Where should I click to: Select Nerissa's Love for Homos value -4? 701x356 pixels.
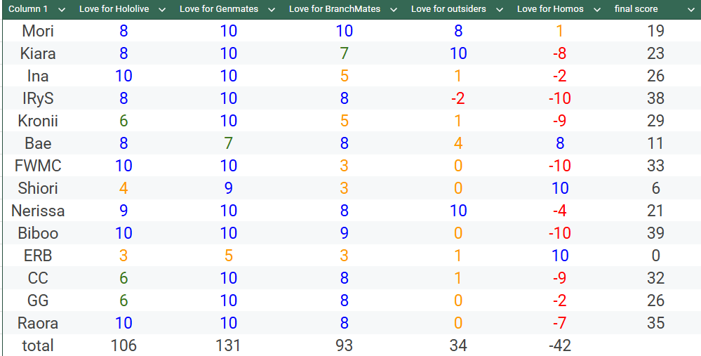pyautogui.click(x=560, y=211)
